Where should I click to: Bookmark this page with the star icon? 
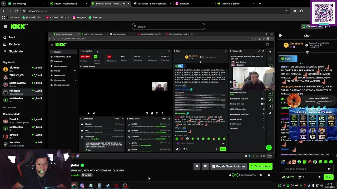(286, 11)
